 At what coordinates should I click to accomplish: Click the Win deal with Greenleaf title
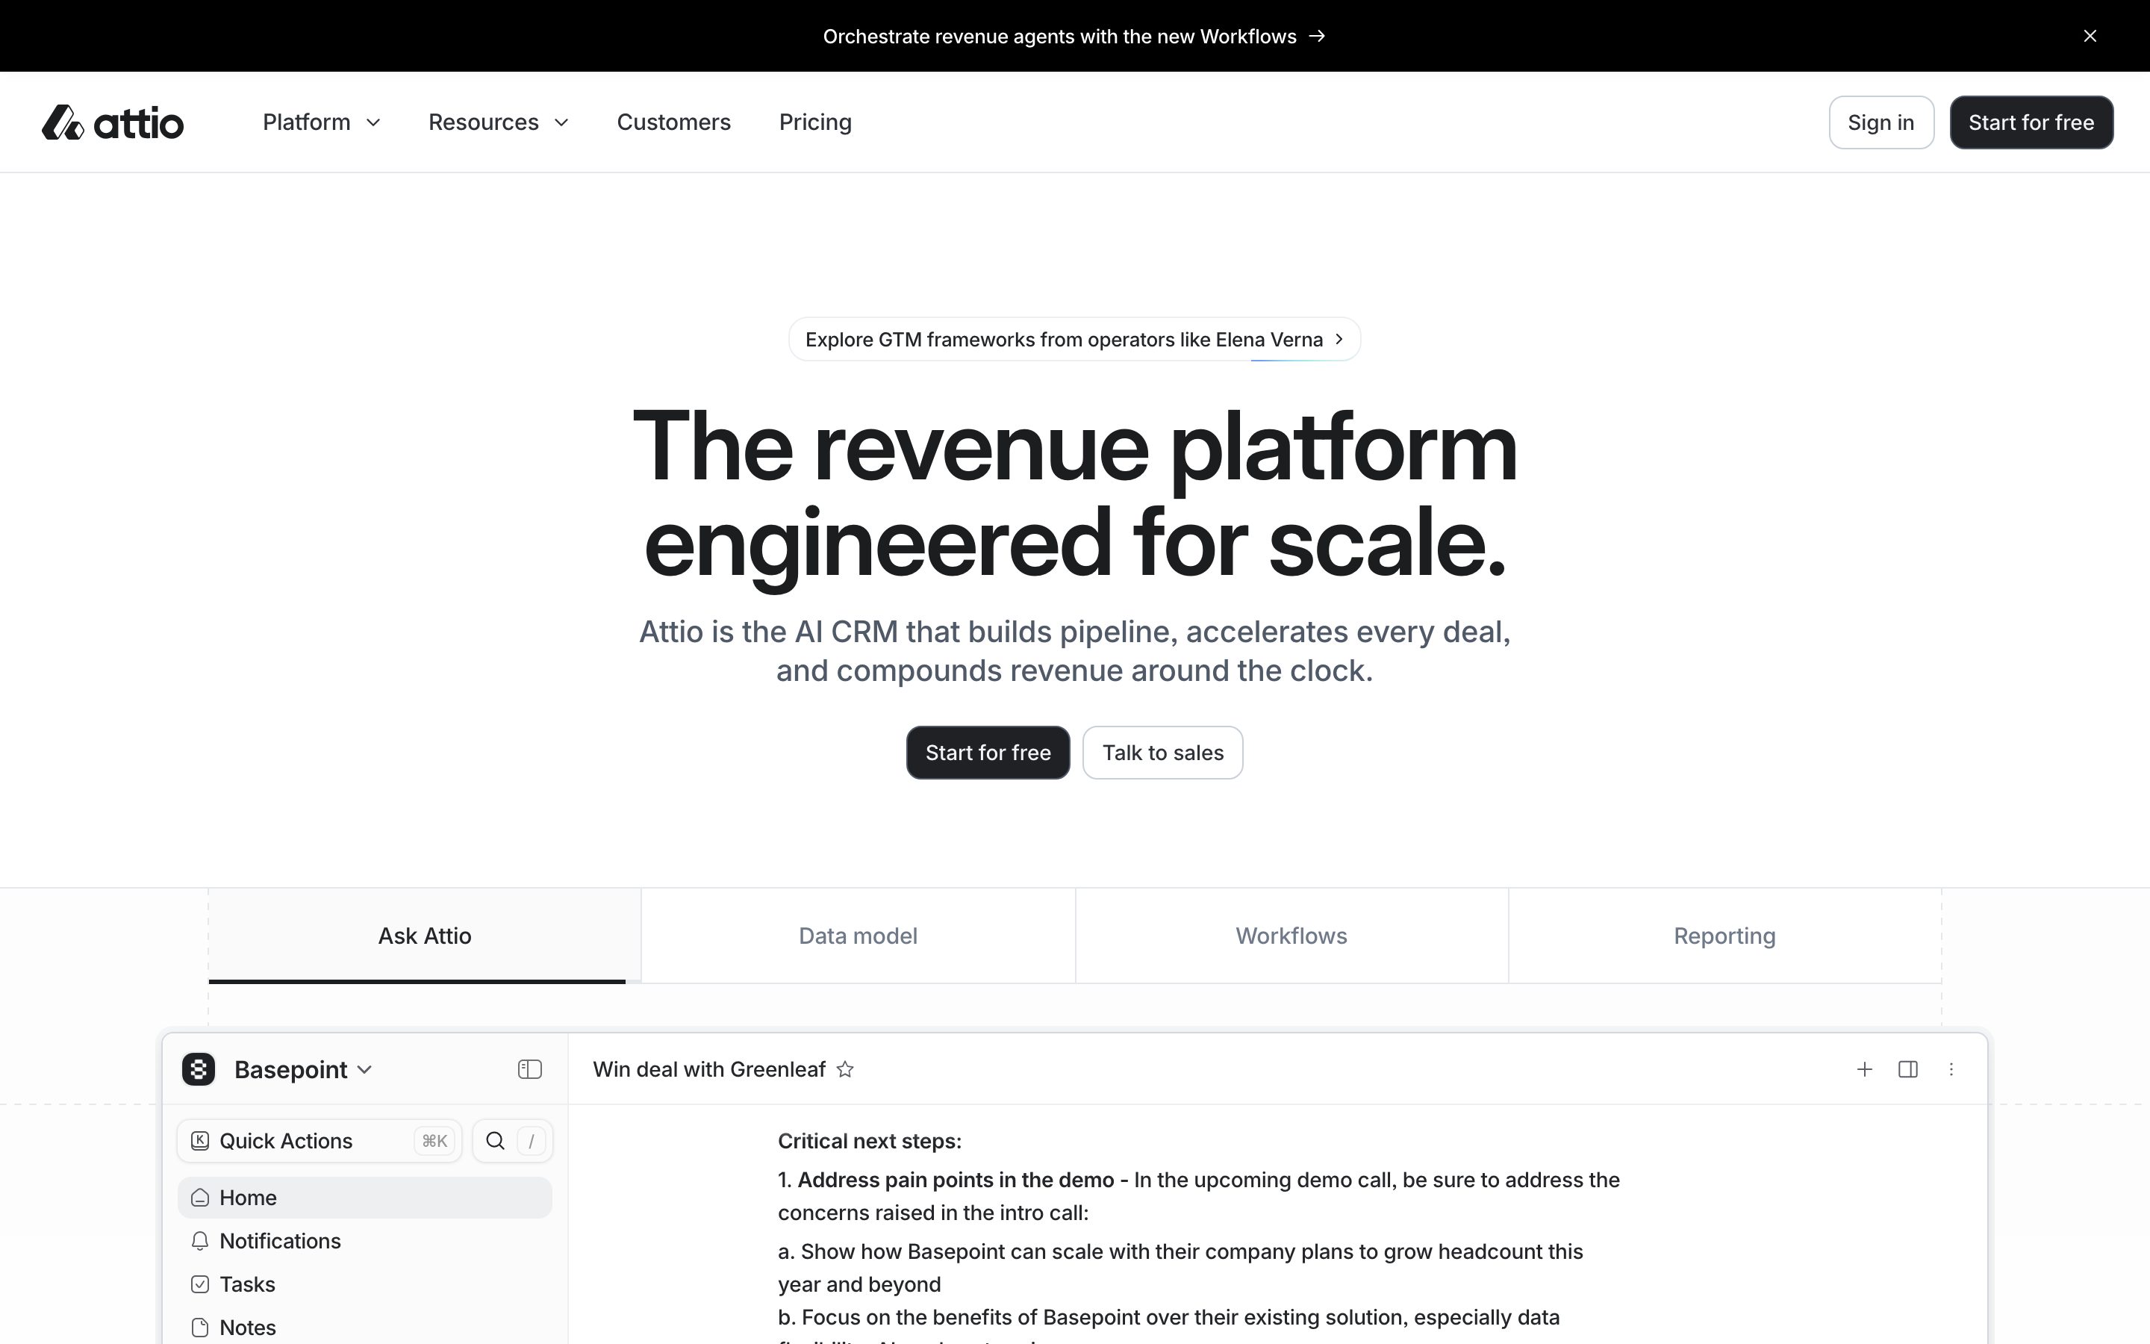point(709,1069)
